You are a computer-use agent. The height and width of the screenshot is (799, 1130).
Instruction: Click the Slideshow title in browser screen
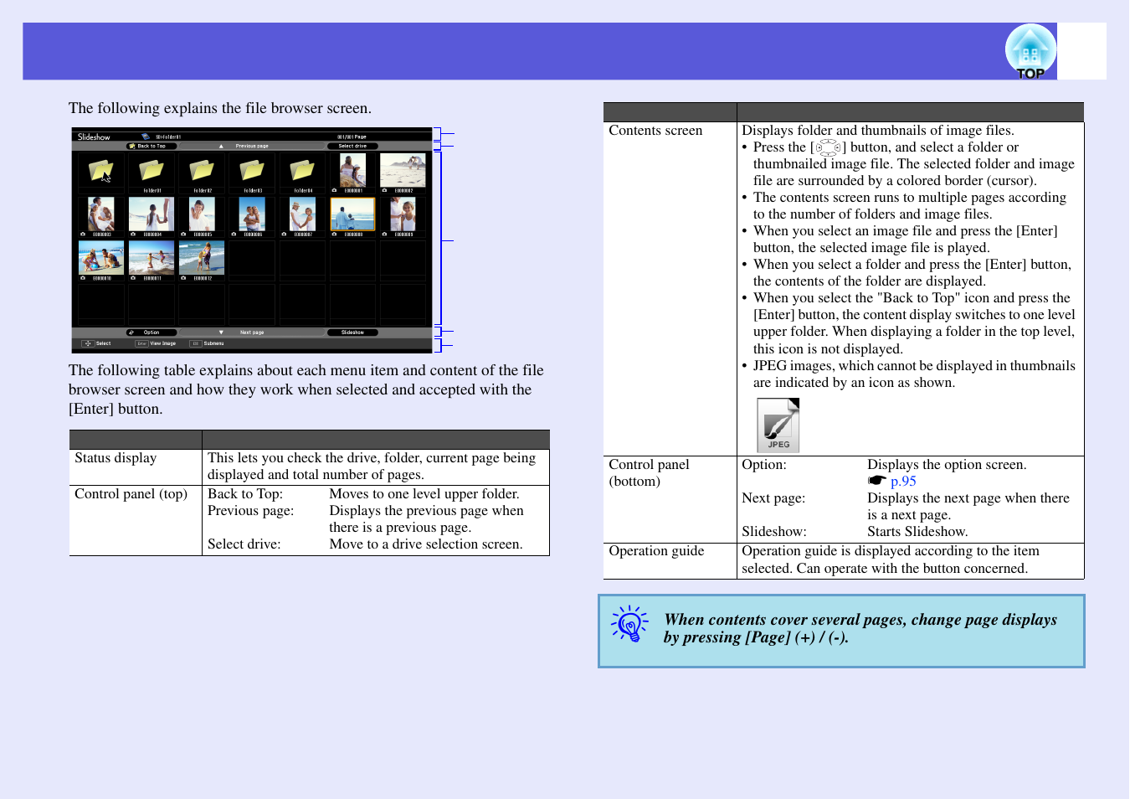[x=94, y=137]
